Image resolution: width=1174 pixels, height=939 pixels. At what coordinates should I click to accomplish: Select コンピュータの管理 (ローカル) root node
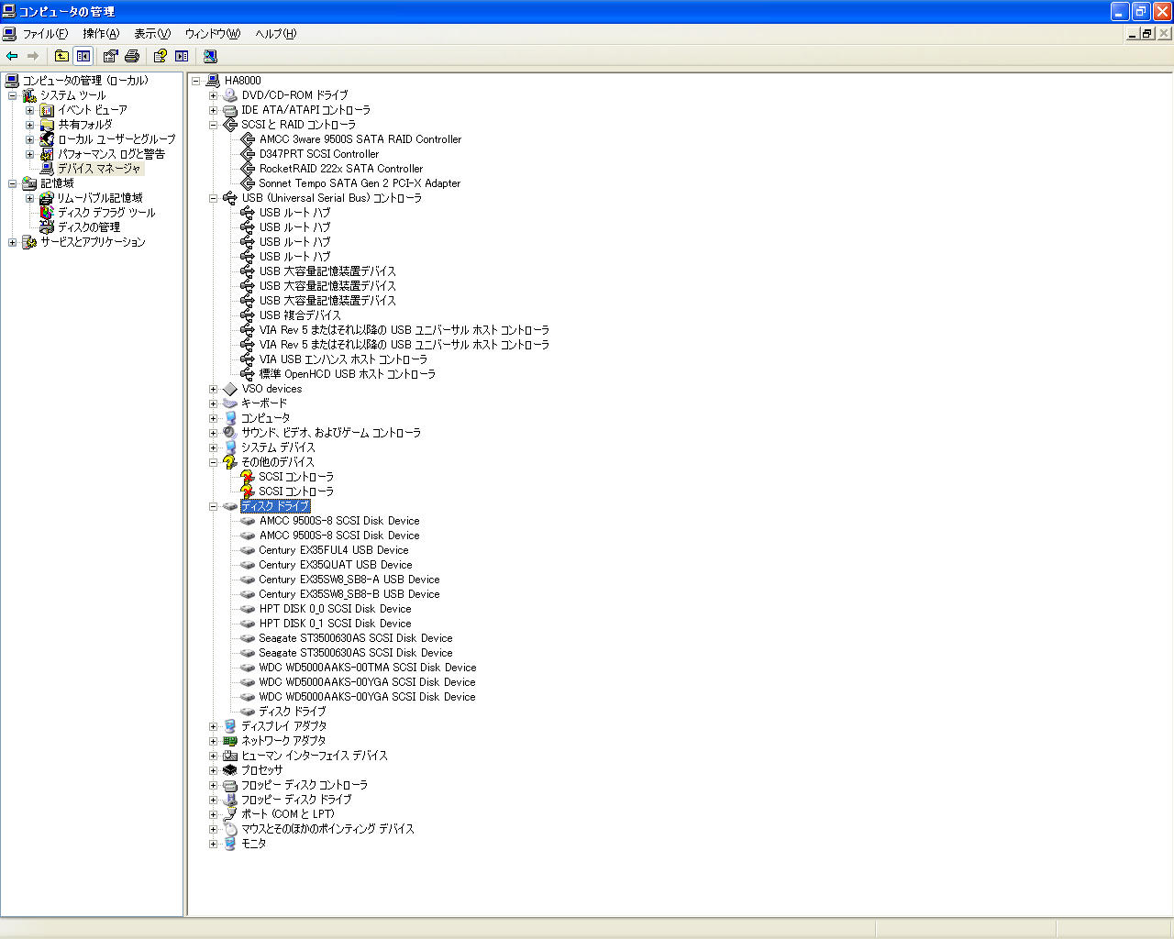click(85, 81)
